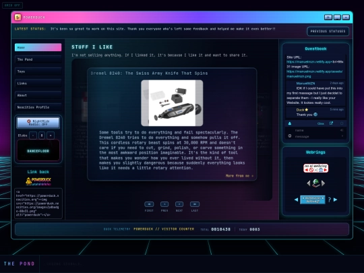
Task: Open PREVIOUS STATUSES
Action: (x=328, y=31)
